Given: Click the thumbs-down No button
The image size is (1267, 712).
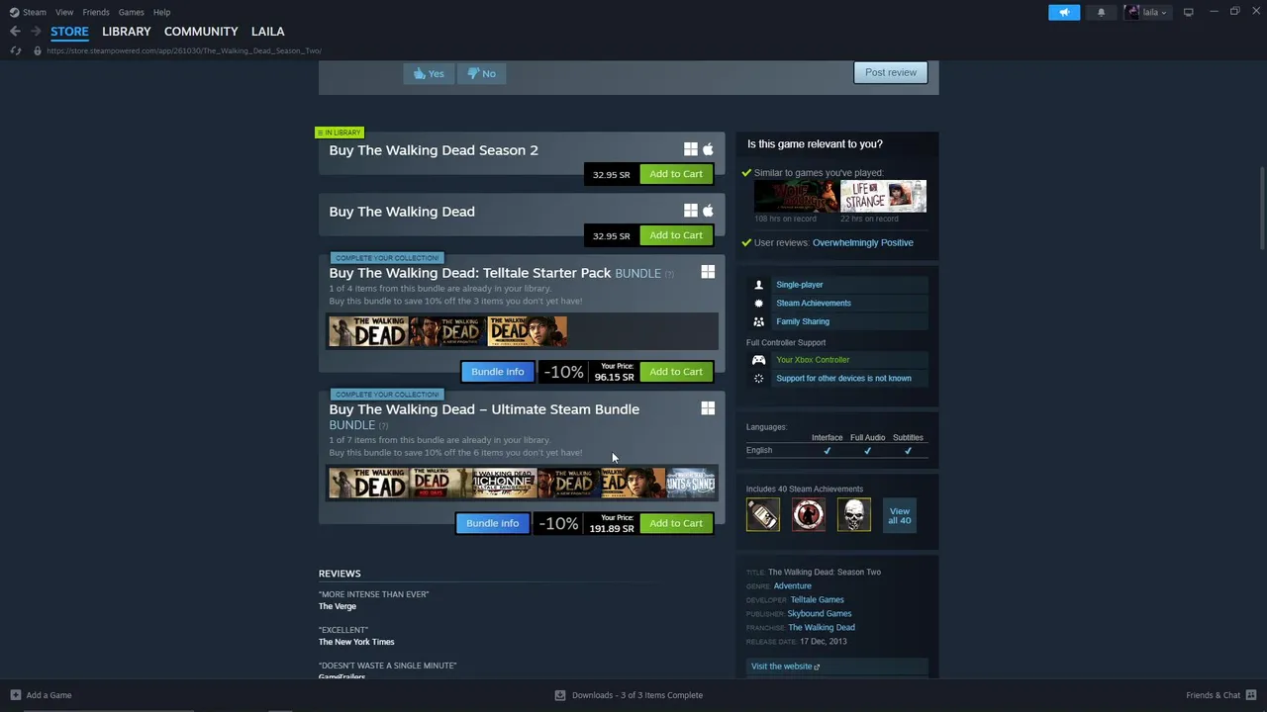Looking at the screenshot, I should 481,73.
